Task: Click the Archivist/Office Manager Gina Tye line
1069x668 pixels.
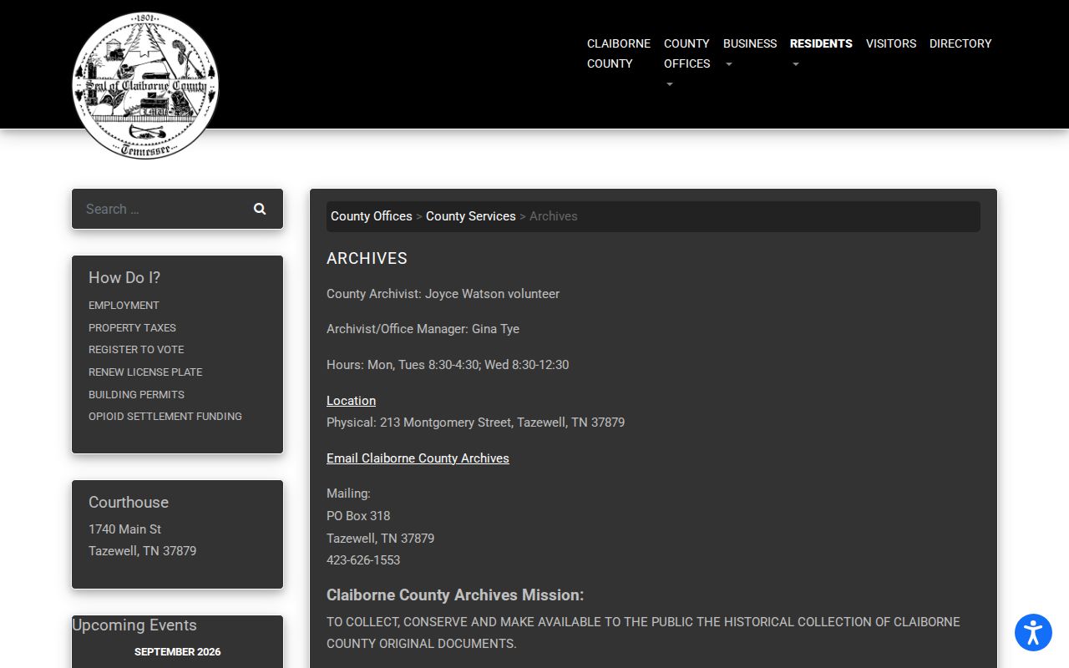Action: pyautogui.click(x=423, y=329)
